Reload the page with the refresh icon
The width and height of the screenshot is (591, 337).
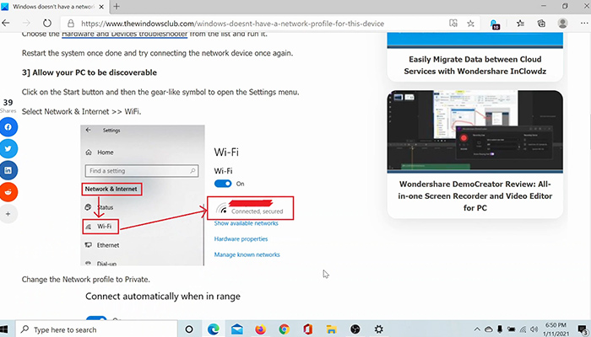[47, 24]
